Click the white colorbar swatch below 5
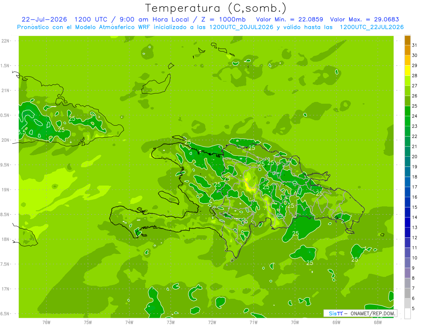The image size is (424, 327). pos(407,314)
